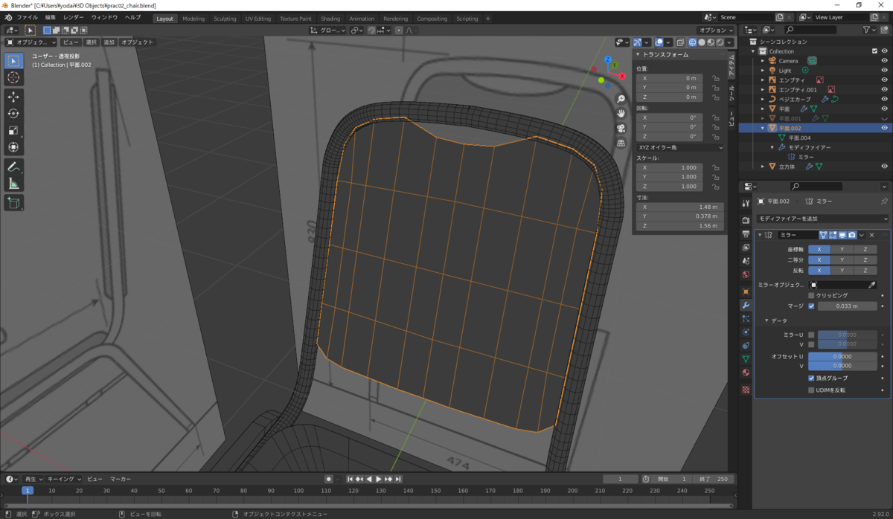Remove the ミラー modifier with X button
The image size is (893, 519).
point(872,235)
